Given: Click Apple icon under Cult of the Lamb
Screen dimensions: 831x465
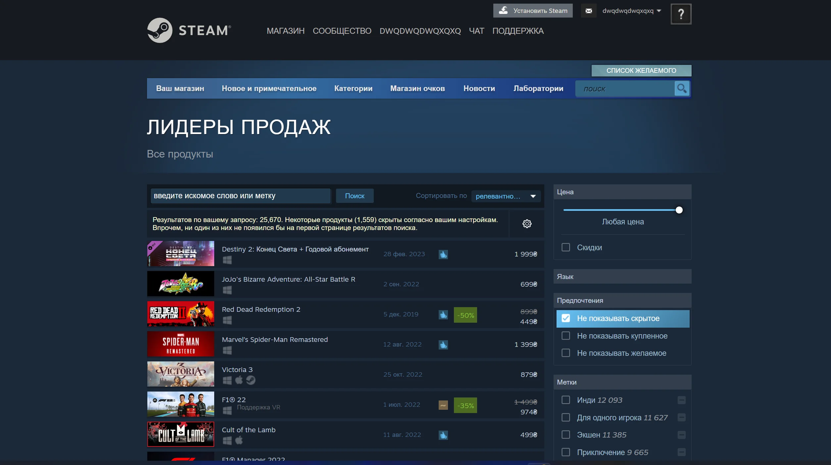Looking at the screenshot, I should [239, 441].
